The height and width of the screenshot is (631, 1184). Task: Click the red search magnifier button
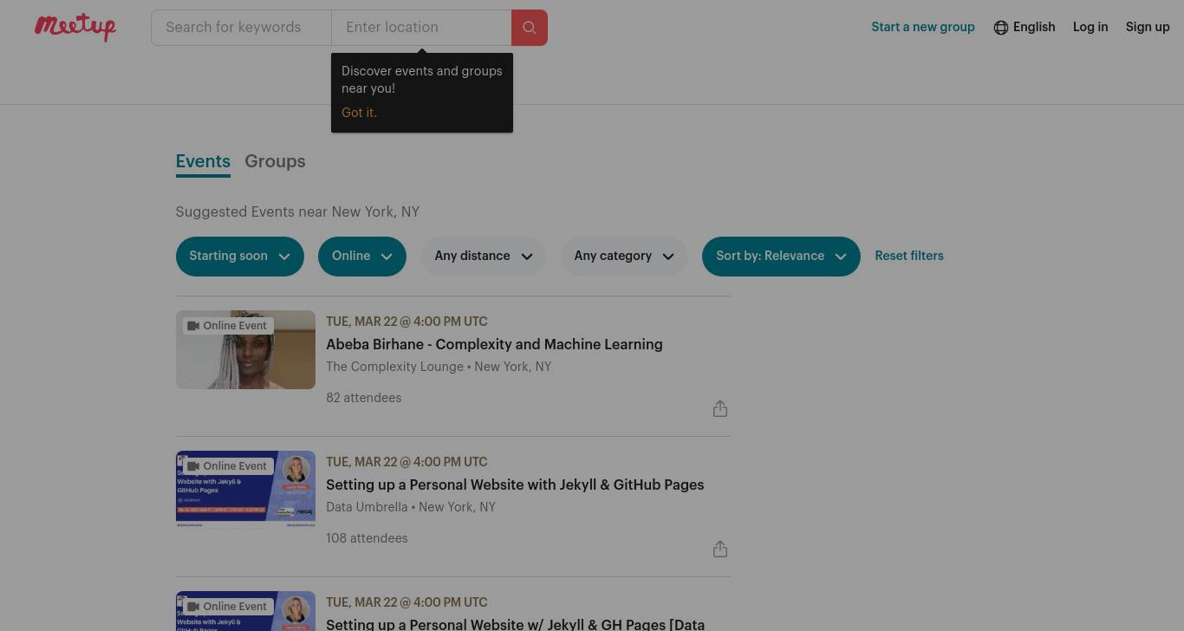[530, 28]
